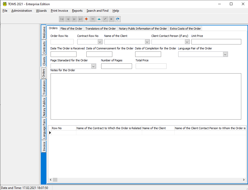248x190 pixels.
Task: Go to the next record
Action: (74, 19)
